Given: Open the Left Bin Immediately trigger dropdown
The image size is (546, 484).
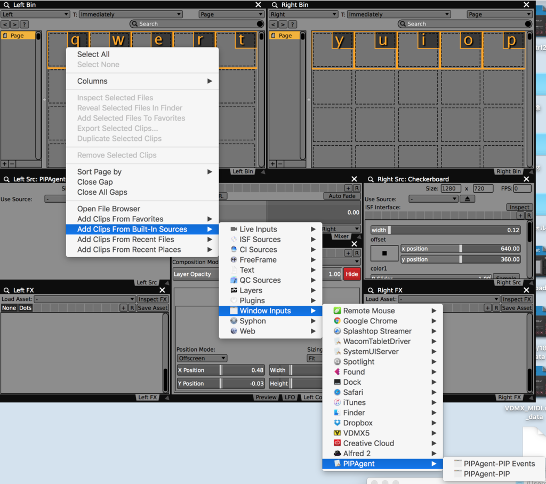Looking at the screenshot, I should (x=131, y=14).
